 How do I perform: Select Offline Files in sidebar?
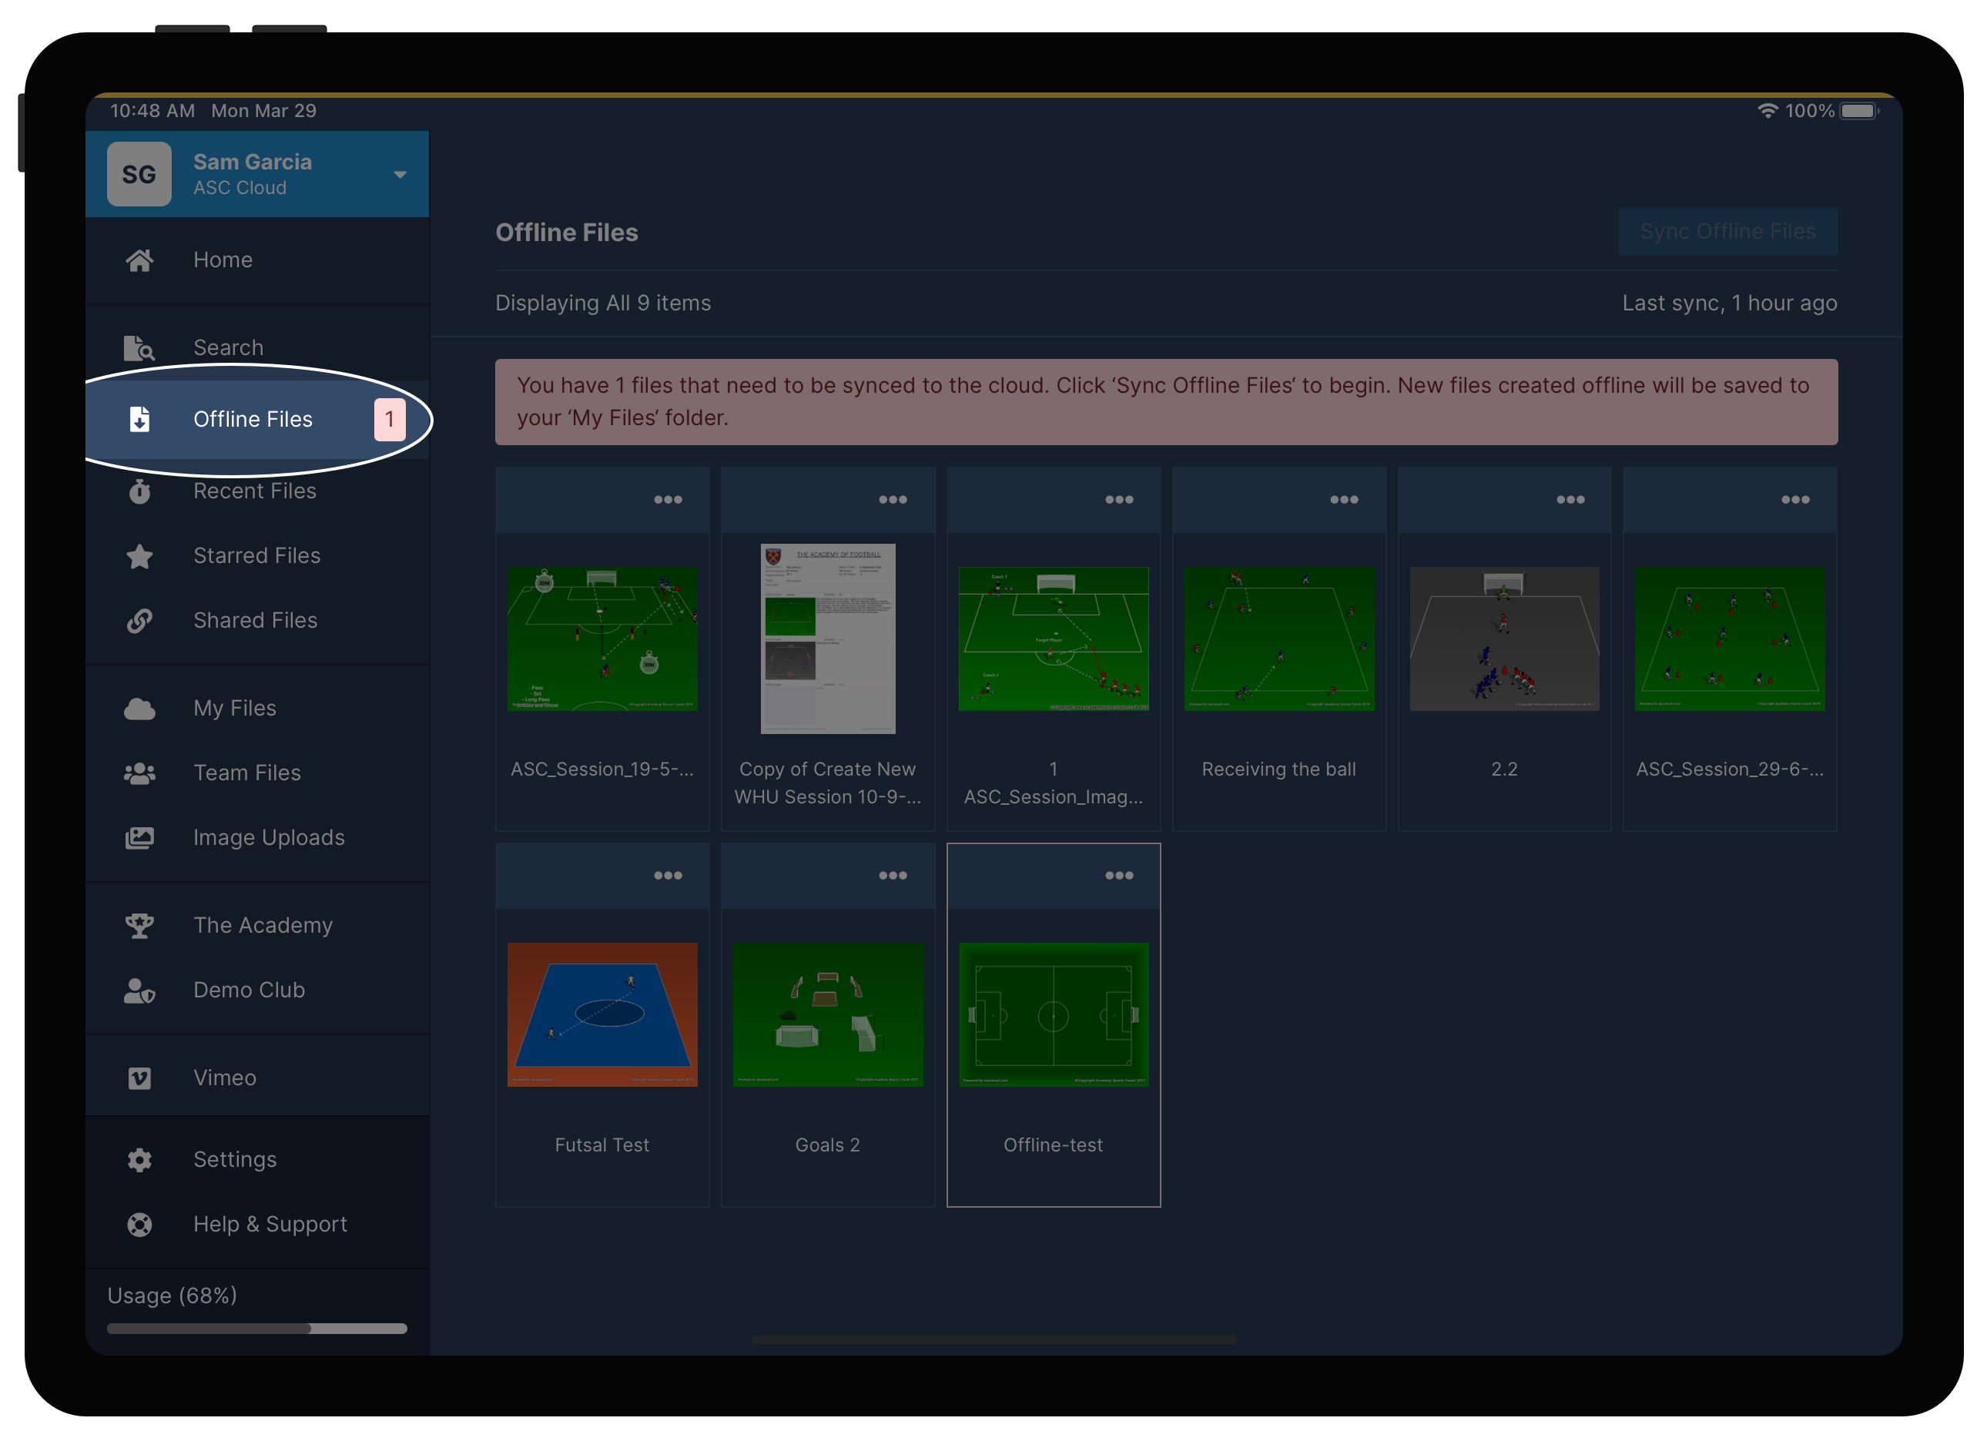click(253, 420)
